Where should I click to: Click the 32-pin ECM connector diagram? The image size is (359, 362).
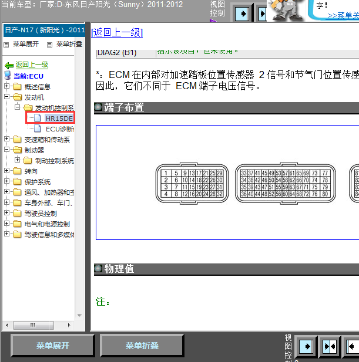192,183
